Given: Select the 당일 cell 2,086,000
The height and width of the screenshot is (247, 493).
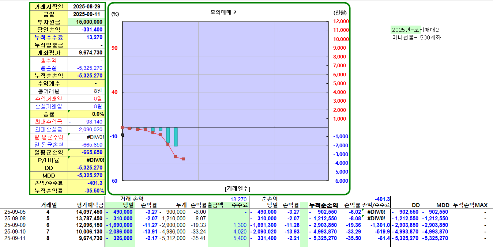Looking at the screenshot, I should [x=119, y=232].
